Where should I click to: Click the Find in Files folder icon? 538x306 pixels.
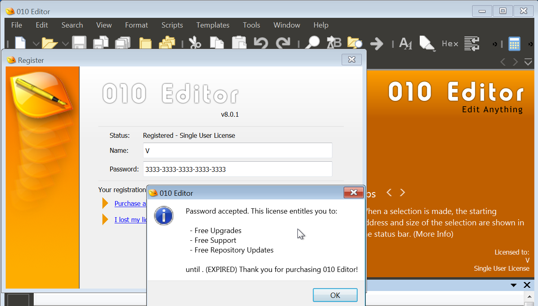(355, 43)
